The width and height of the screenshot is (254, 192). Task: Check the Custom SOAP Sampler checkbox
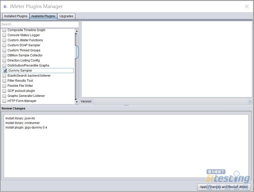(x=4, y=45)
